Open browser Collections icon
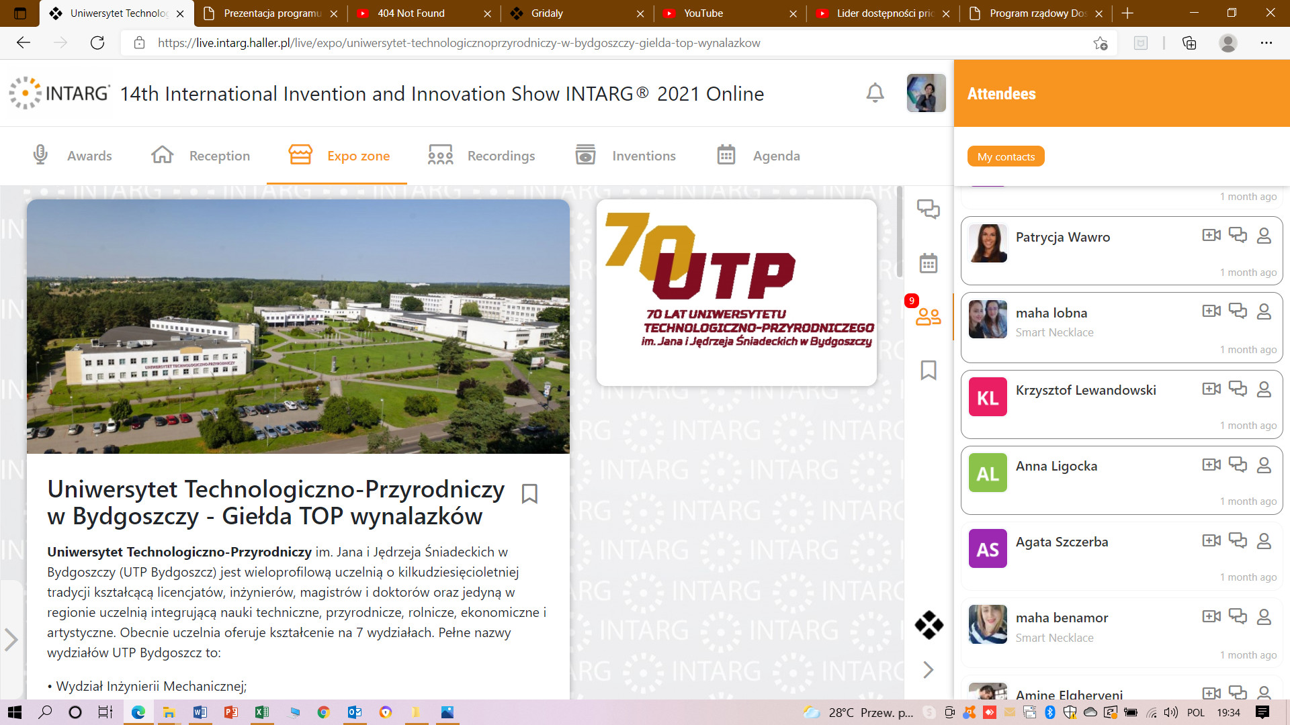Screen dimensions: 1290x725 [x=1189, y=43]
